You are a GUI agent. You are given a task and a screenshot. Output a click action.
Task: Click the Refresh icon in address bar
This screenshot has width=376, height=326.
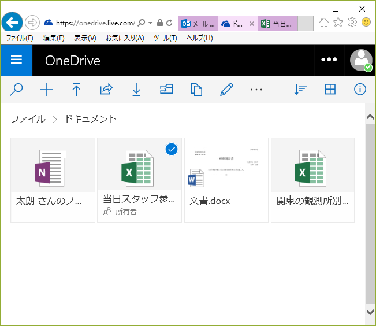169,23
